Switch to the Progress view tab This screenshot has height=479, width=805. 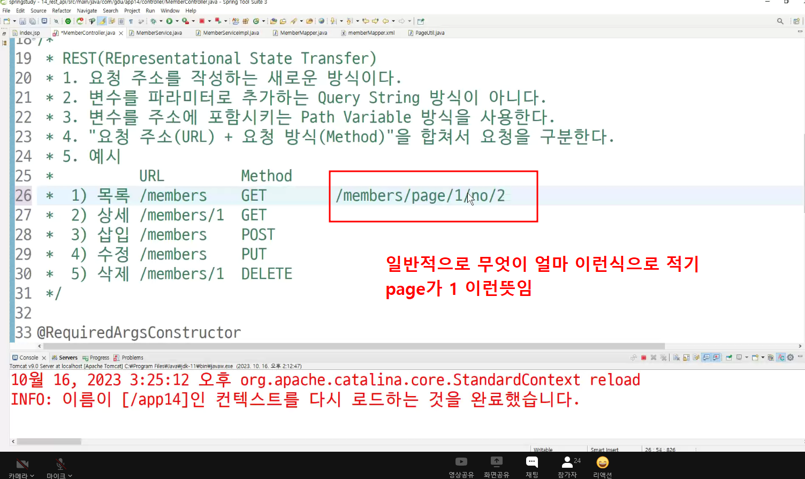pos(96,358)
